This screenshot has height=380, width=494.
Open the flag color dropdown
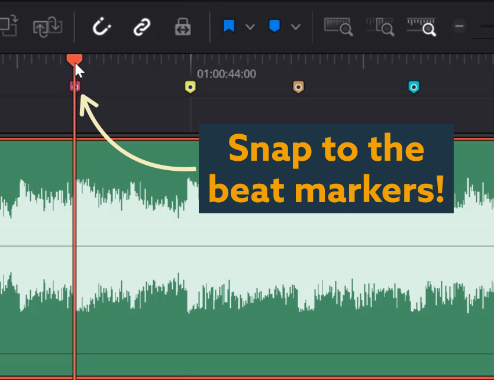250,27
